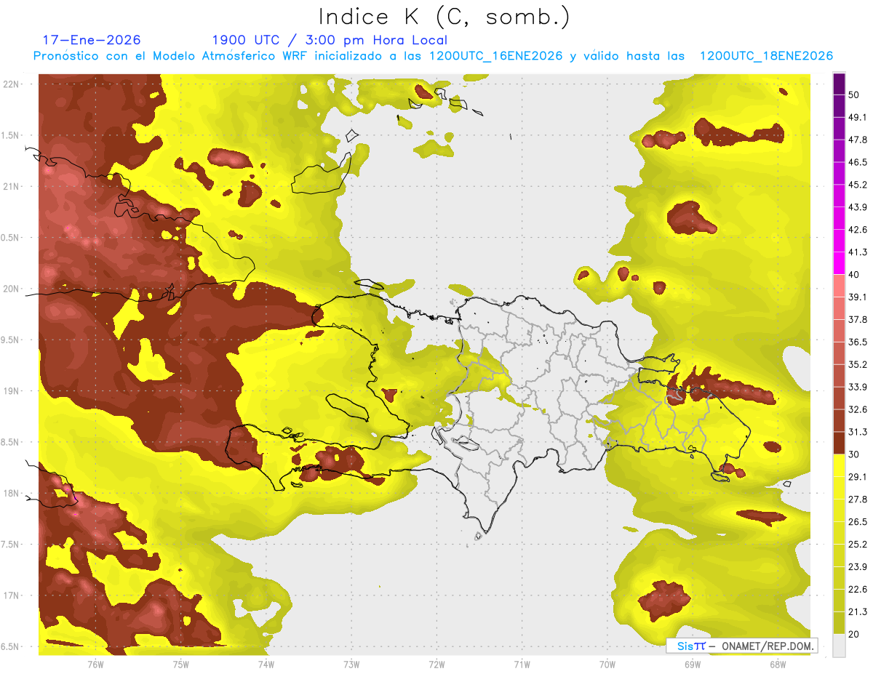This screenshot has width=873, height=674.
Task: Click the '75W' longitude label
Action: coord(180,664)
